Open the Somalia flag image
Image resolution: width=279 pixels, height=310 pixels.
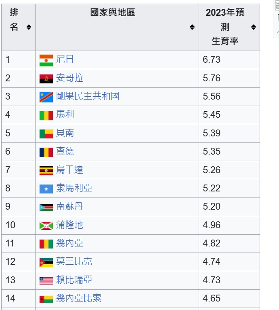46,189
